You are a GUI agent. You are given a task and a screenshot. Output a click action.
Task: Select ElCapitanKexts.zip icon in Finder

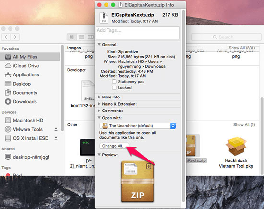[191, 146]
